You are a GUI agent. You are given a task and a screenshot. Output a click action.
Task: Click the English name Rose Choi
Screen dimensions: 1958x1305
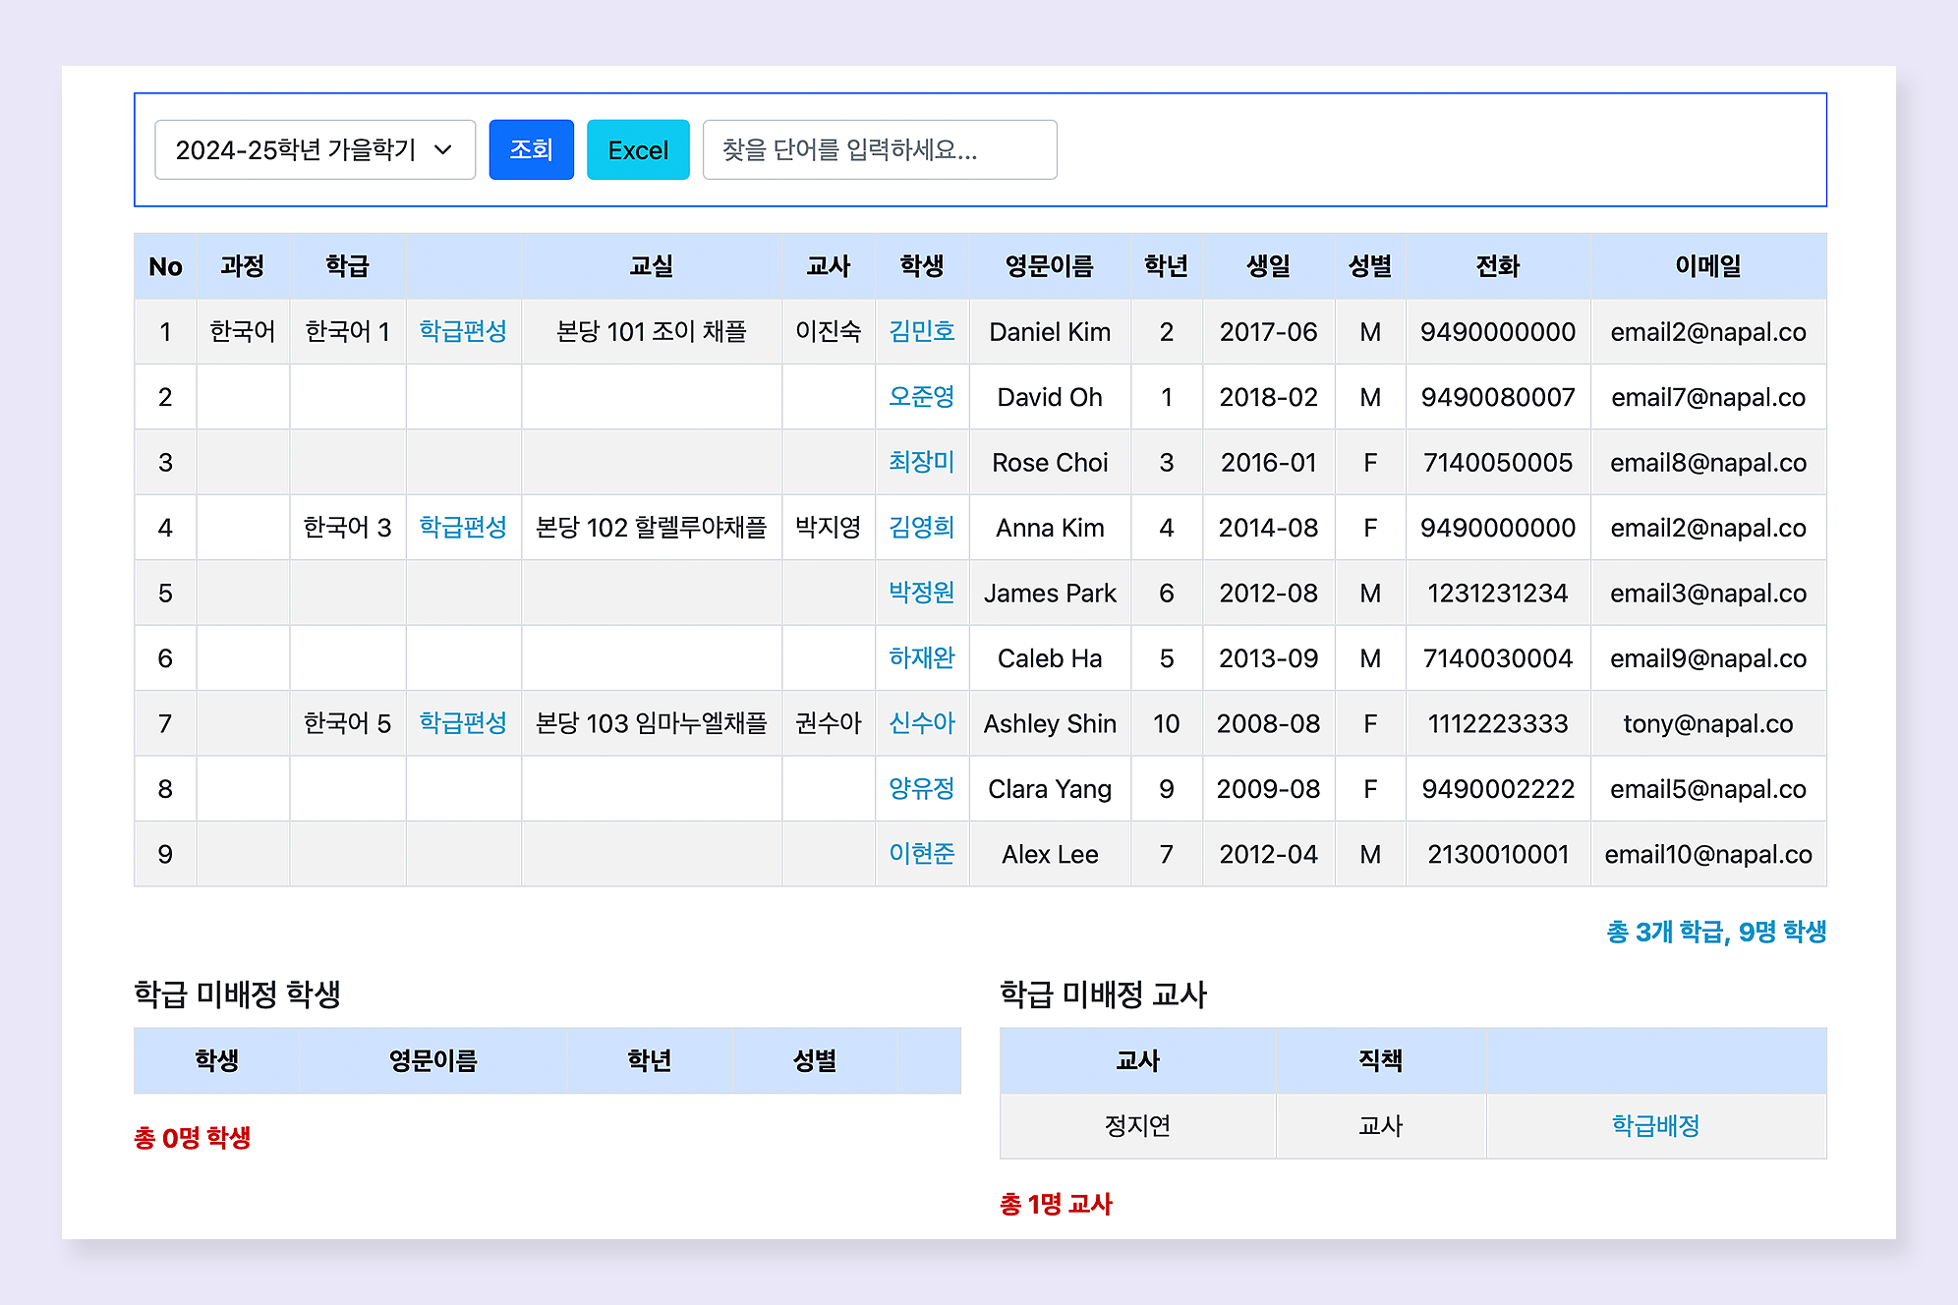tap(1050, 462)
